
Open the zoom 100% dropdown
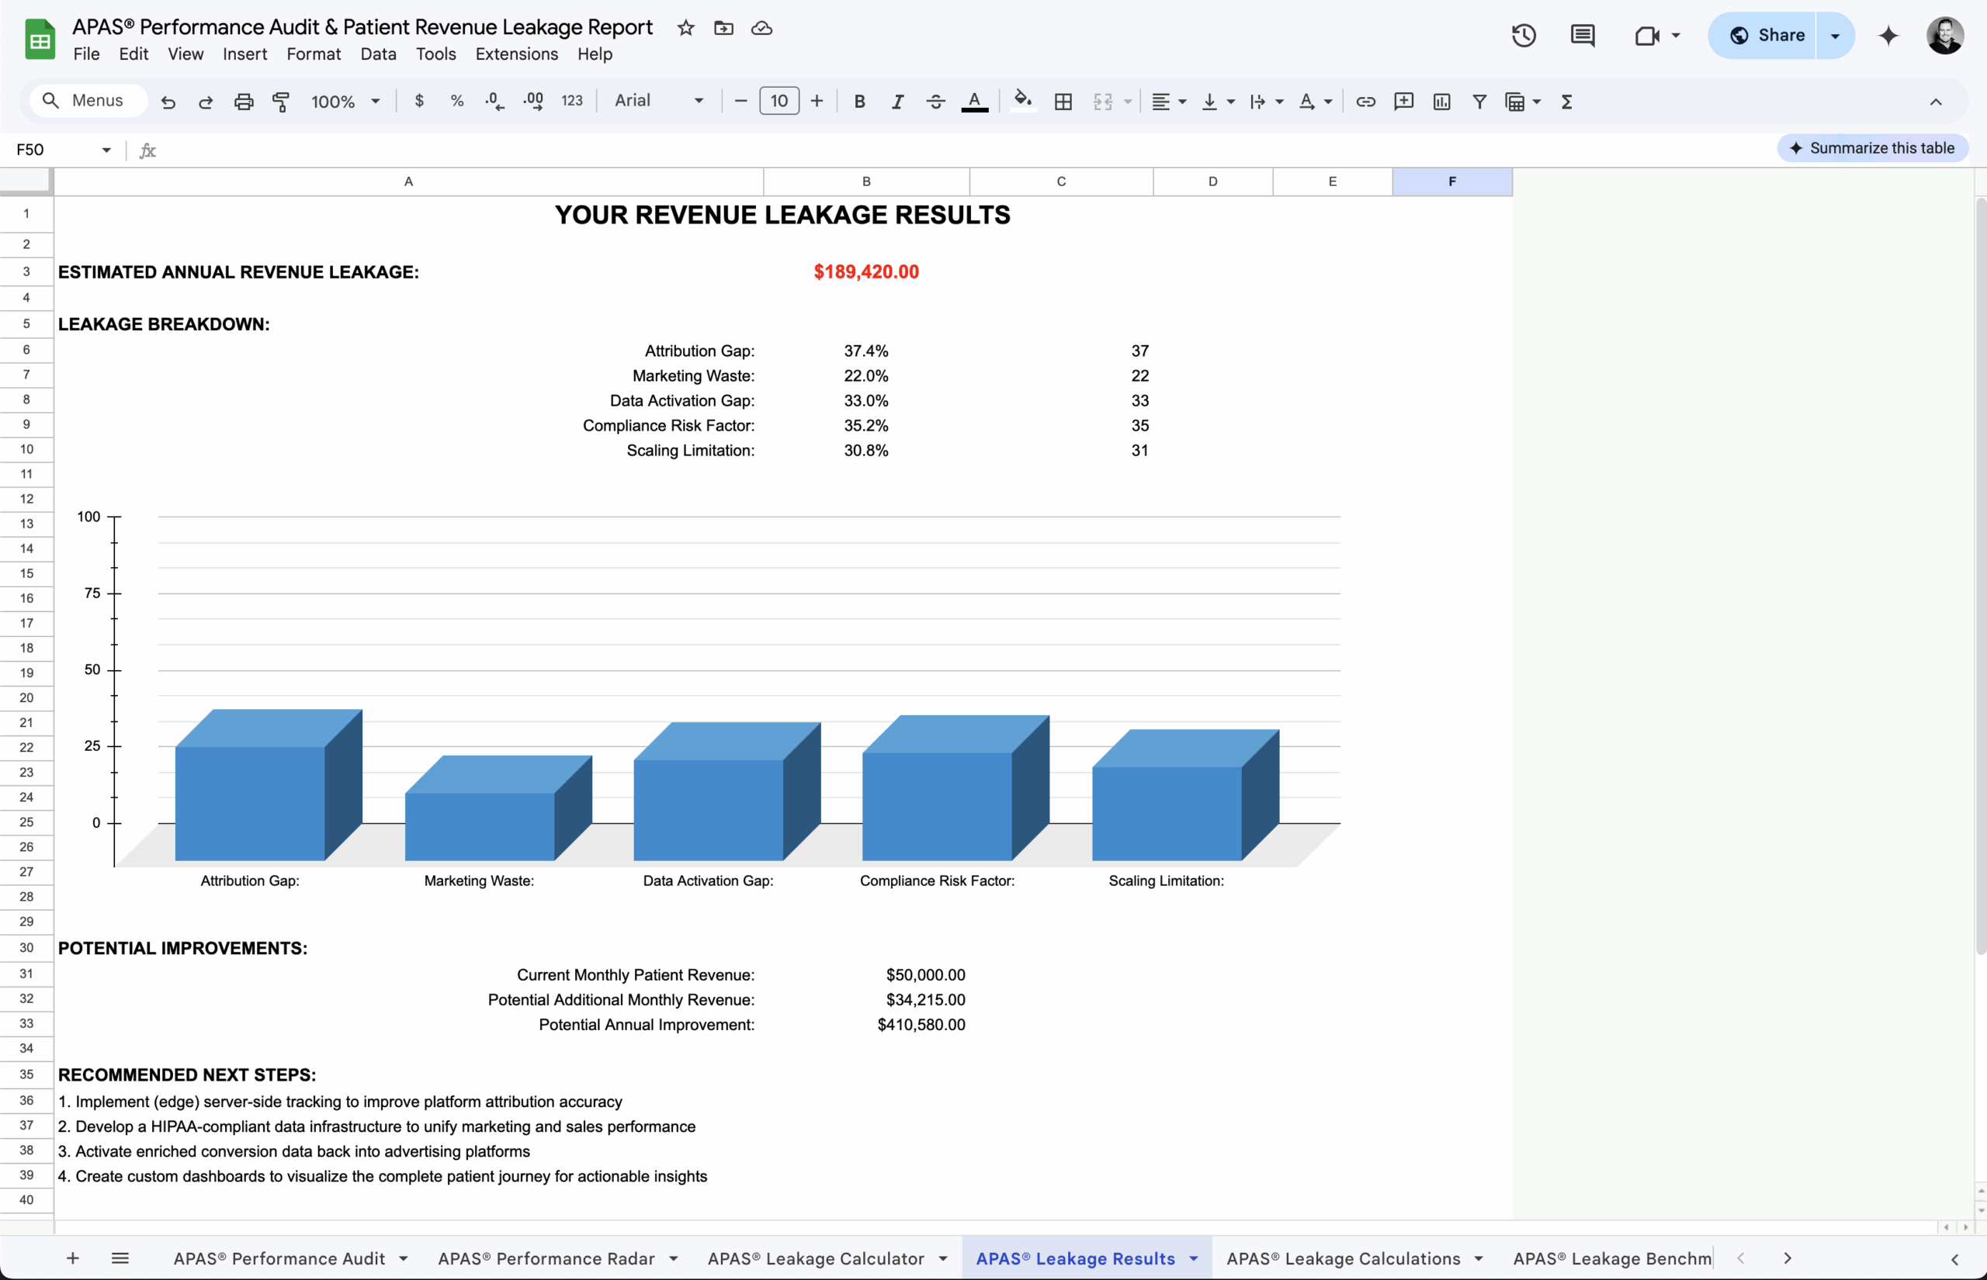tap(345, 102)
